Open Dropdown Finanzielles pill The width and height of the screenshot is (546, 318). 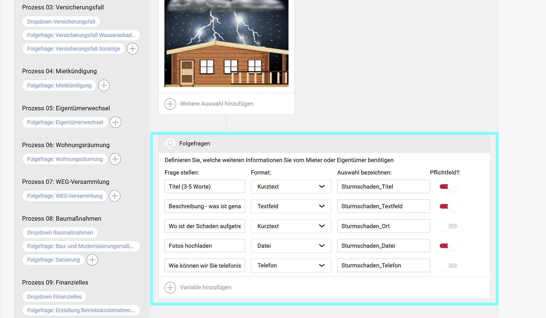click(54, 297)
